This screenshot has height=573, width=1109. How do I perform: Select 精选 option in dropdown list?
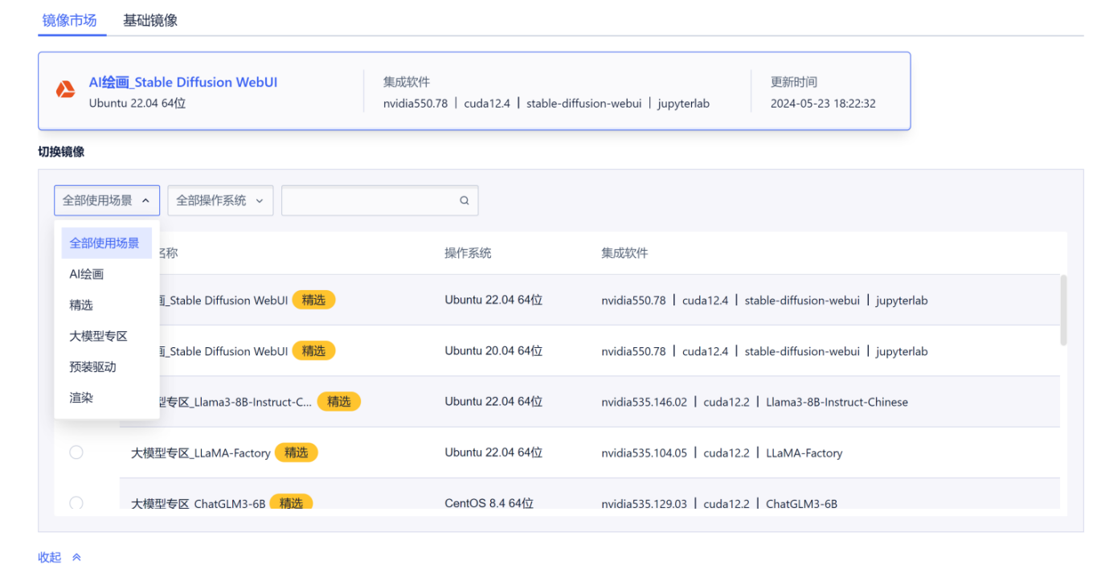106,305
